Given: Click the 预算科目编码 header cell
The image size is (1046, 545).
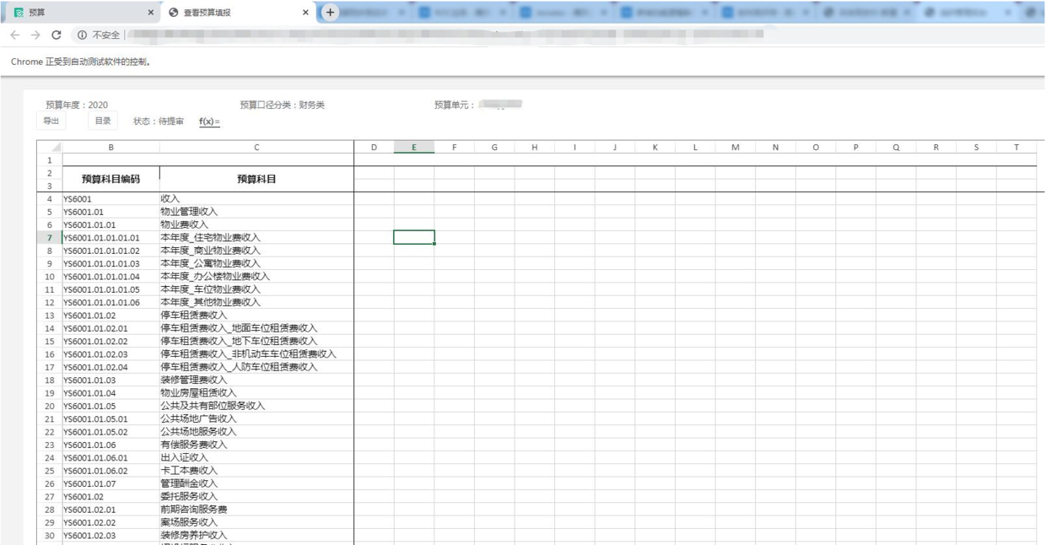Looking at the screenshot, I should tap(111, 179).
